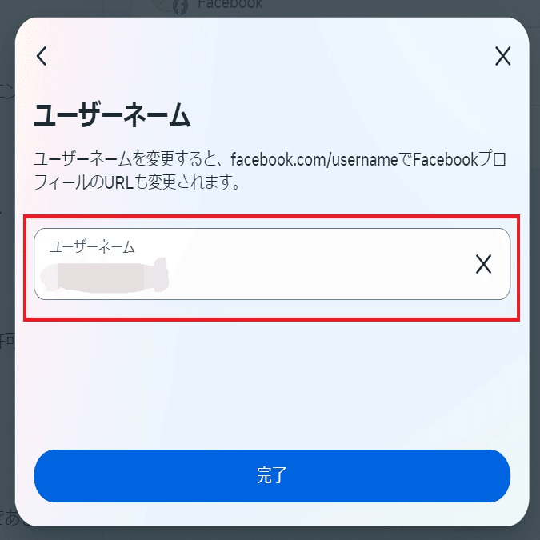540x540 pixels.
Task: Go back using the left chevron arrow
Action: click(x=42, y=56)
